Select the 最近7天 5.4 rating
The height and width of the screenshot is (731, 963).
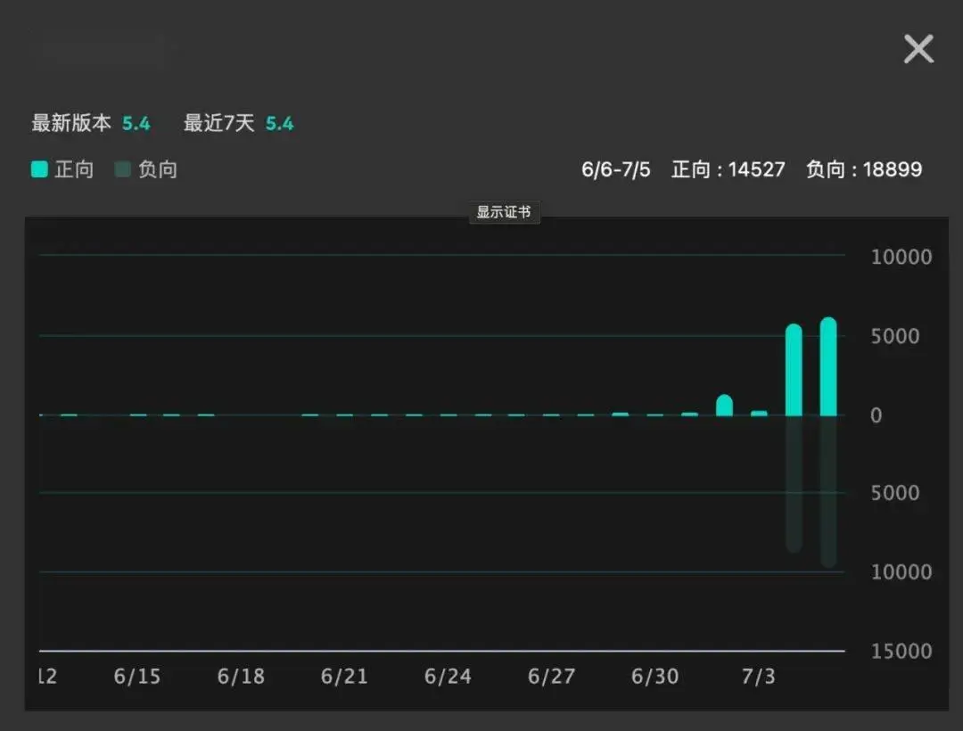(238, 123)
